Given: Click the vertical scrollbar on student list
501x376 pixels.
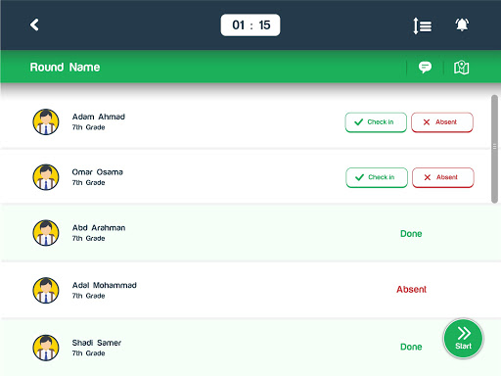Looking at the screenshot, I should point(494,149).
